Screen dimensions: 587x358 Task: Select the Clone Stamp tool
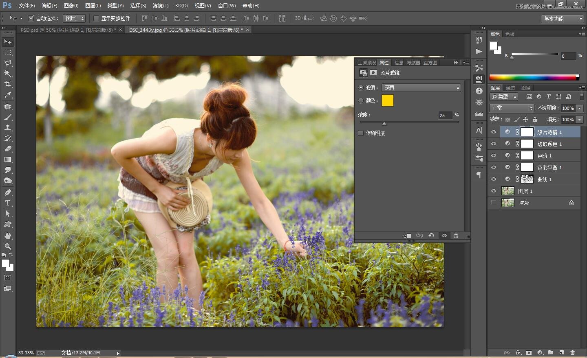pos(8,127)
